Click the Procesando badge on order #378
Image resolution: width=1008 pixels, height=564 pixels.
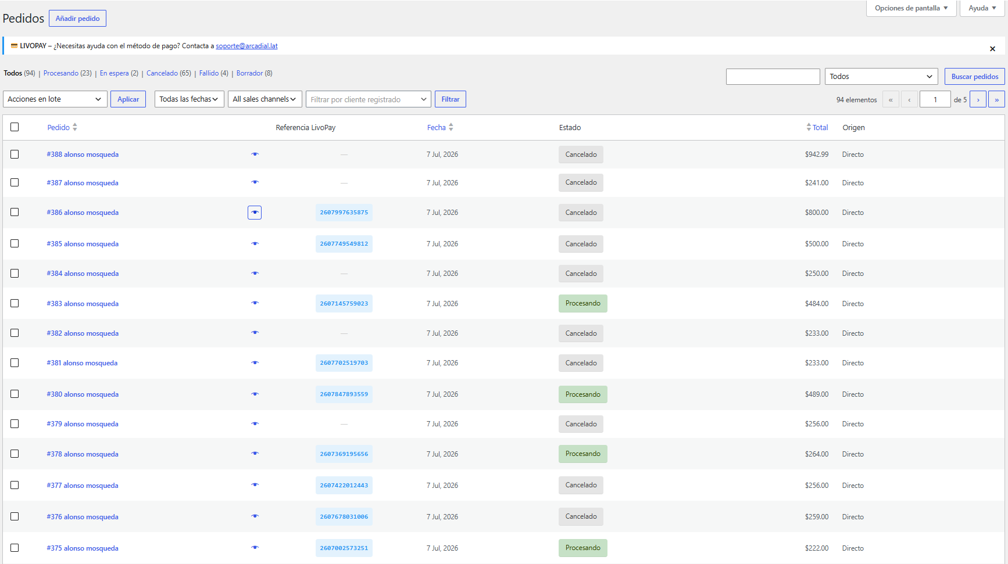coord(583,454)
